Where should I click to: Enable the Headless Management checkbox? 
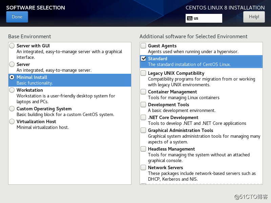(x=143, y=149)
